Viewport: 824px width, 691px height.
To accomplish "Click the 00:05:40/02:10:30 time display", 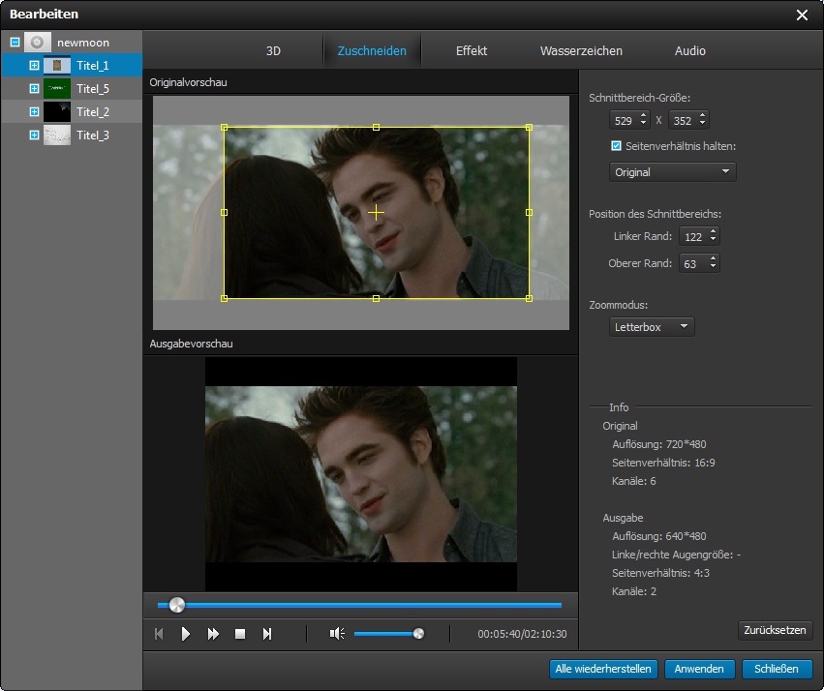I will [522, 634].
